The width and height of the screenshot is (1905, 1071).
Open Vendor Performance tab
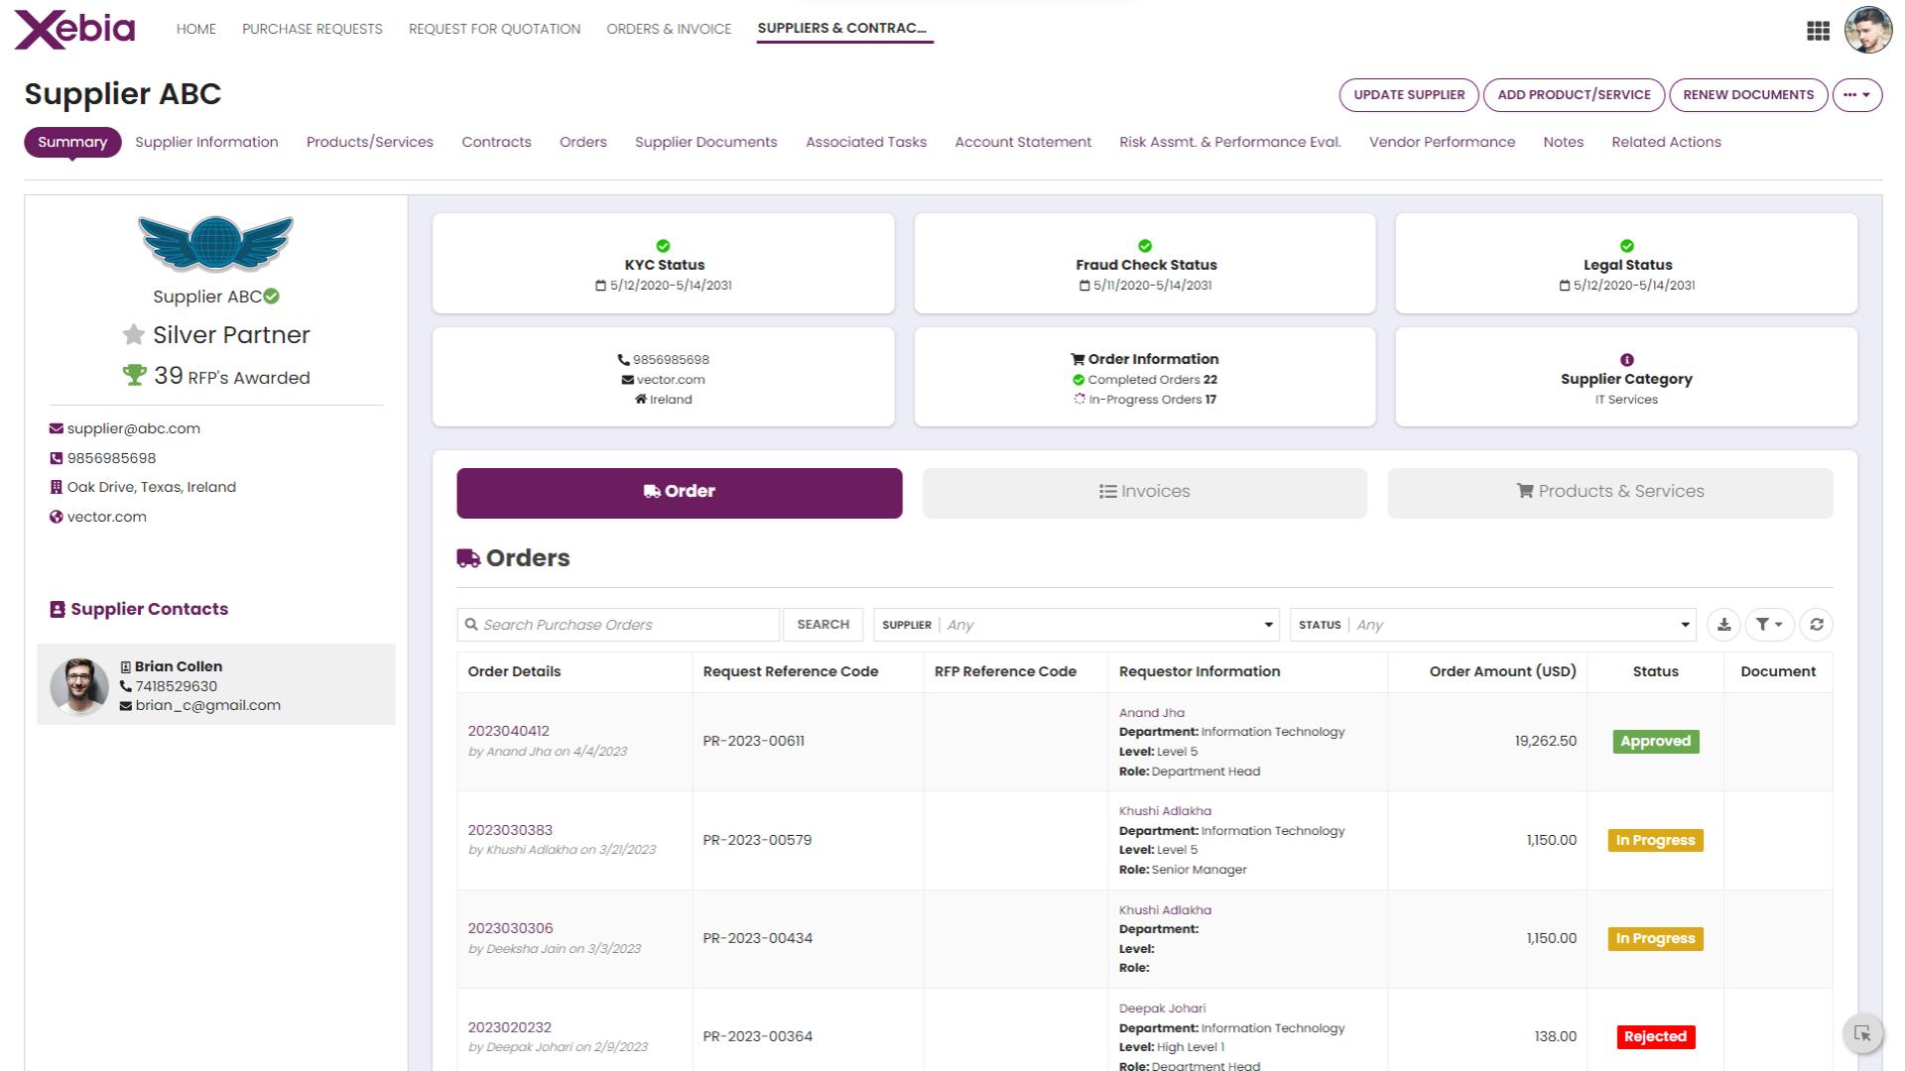(x=1442, y=142)
